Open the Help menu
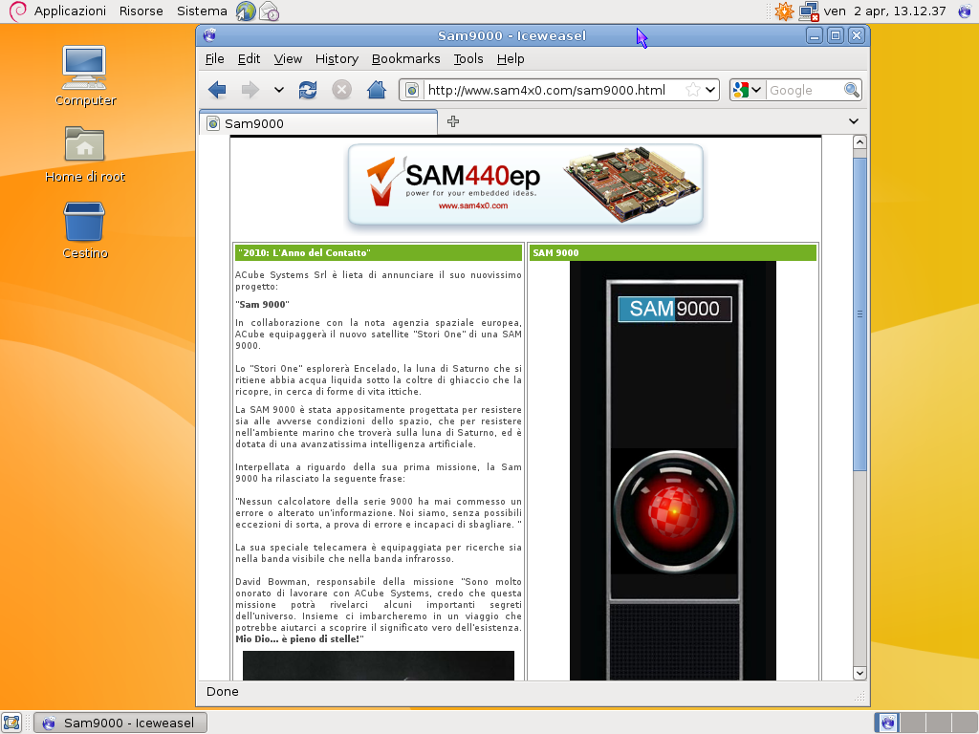The image size is (979, 734). pos(511,58)
